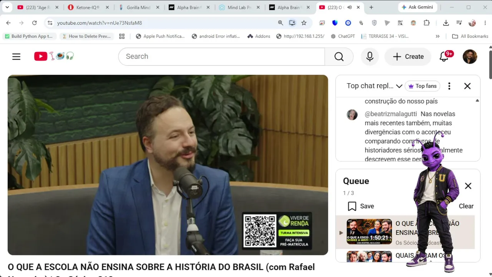The width and height of the screenshot is (492, 277).
Task: Save the queue to a playlist
Action: coord(361,206)
